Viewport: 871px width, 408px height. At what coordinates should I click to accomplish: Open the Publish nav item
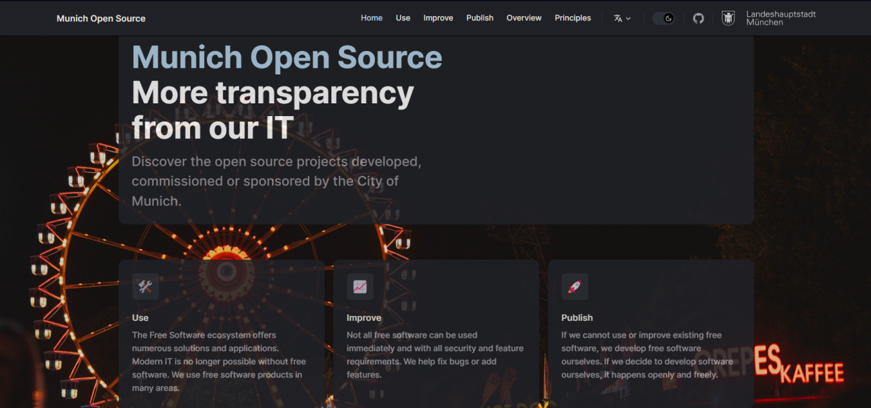coord(480,18)
